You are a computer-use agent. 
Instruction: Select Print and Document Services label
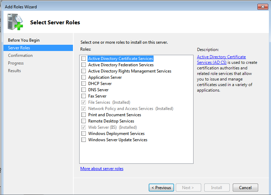[x=115, y=115]
